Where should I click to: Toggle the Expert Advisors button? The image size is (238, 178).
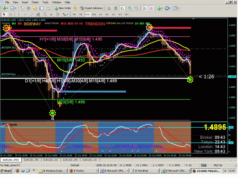tap(91, 8)
